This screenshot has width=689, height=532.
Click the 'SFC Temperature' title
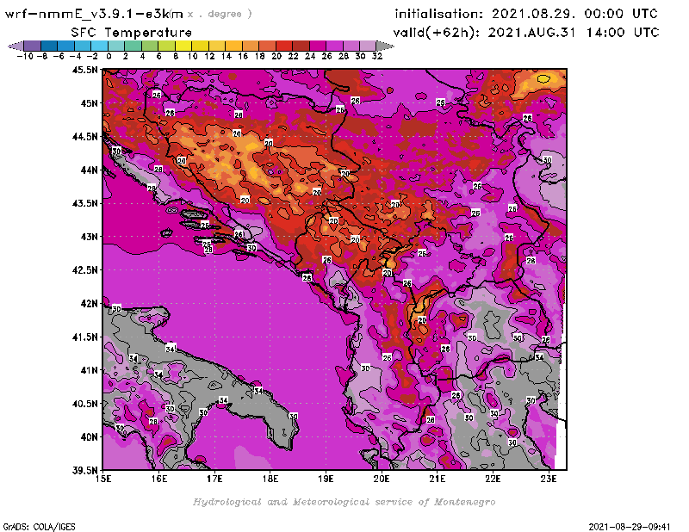pyautogui.click(x=132, y=33)
